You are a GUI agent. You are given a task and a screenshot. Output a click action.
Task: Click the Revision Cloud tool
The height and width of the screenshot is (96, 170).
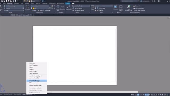click(x=121, y=8)
